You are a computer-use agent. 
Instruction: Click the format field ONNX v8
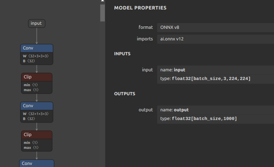click(215, 28)
